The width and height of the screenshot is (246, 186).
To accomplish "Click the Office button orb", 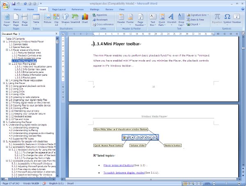I will click(5, 5).
